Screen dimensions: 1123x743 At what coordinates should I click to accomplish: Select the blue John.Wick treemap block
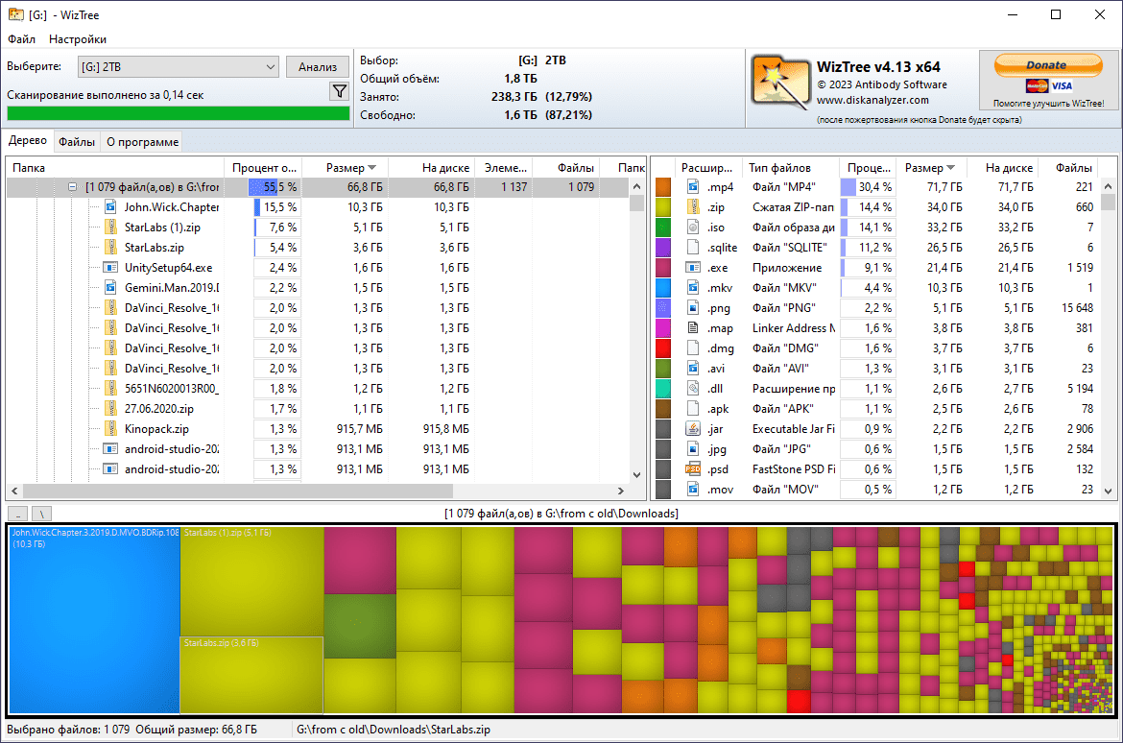tap(94, 620)
